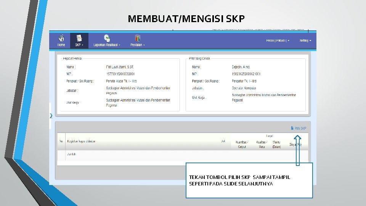Select NIP 197709152010032001
The height and width of the screenshot is (206, 366).
click(x=120, y=74)
